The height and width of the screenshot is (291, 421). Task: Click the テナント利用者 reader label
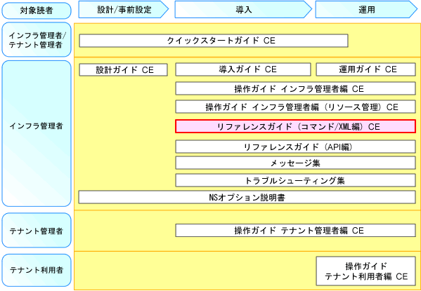click(37, 270)
